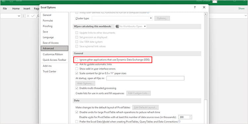Screen dimensions: 248x124
Task: Click the spinner on the 300 rows field
Action: click(190, 117)
